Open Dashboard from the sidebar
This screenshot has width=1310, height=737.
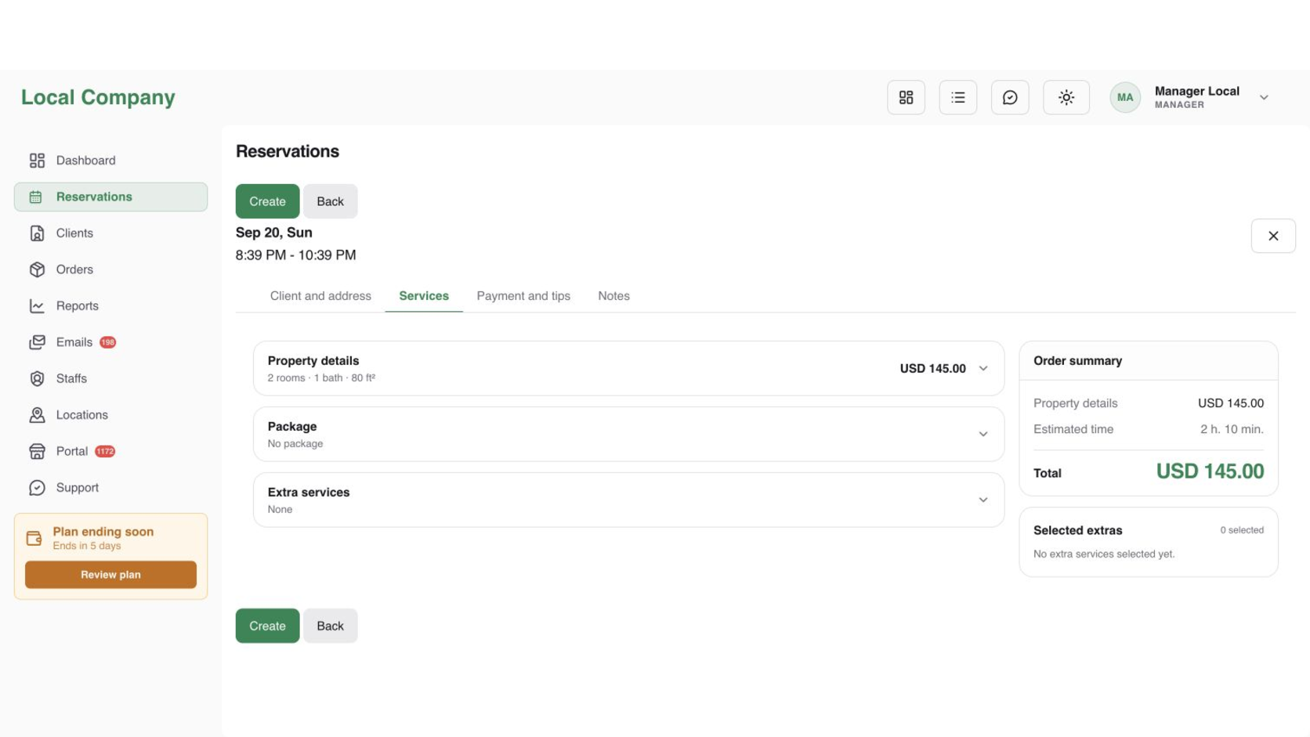[110, 161]
